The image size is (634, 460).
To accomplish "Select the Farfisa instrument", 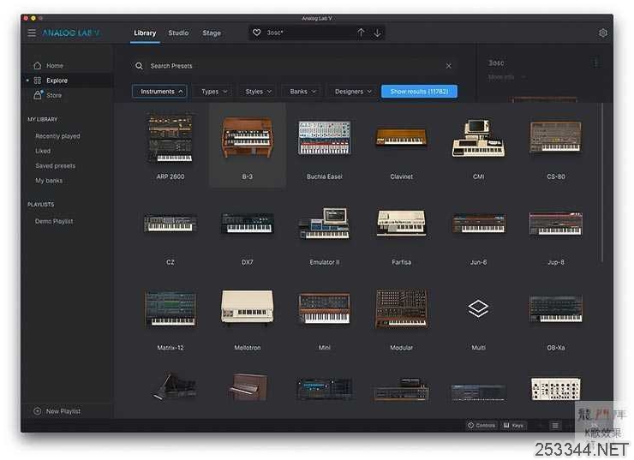I will (402, 232).
